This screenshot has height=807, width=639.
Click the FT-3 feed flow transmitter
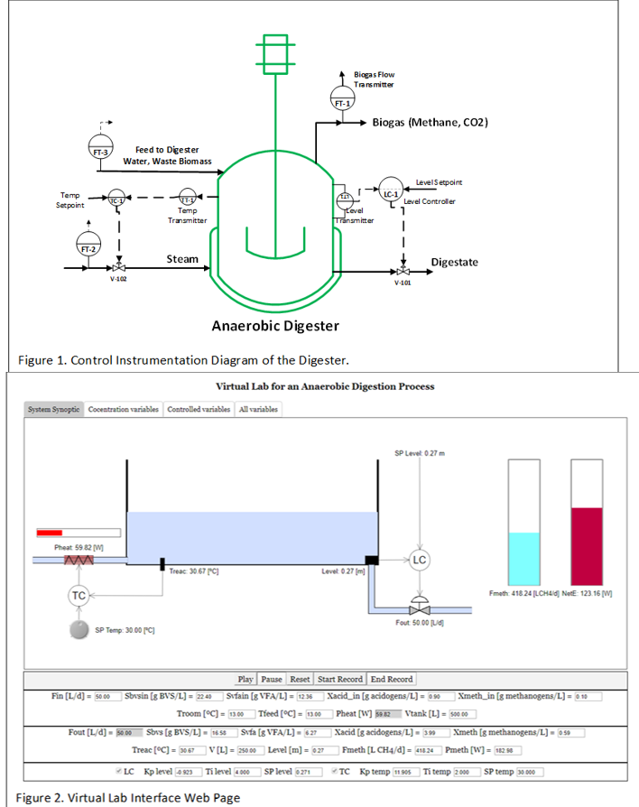[99, 151]
